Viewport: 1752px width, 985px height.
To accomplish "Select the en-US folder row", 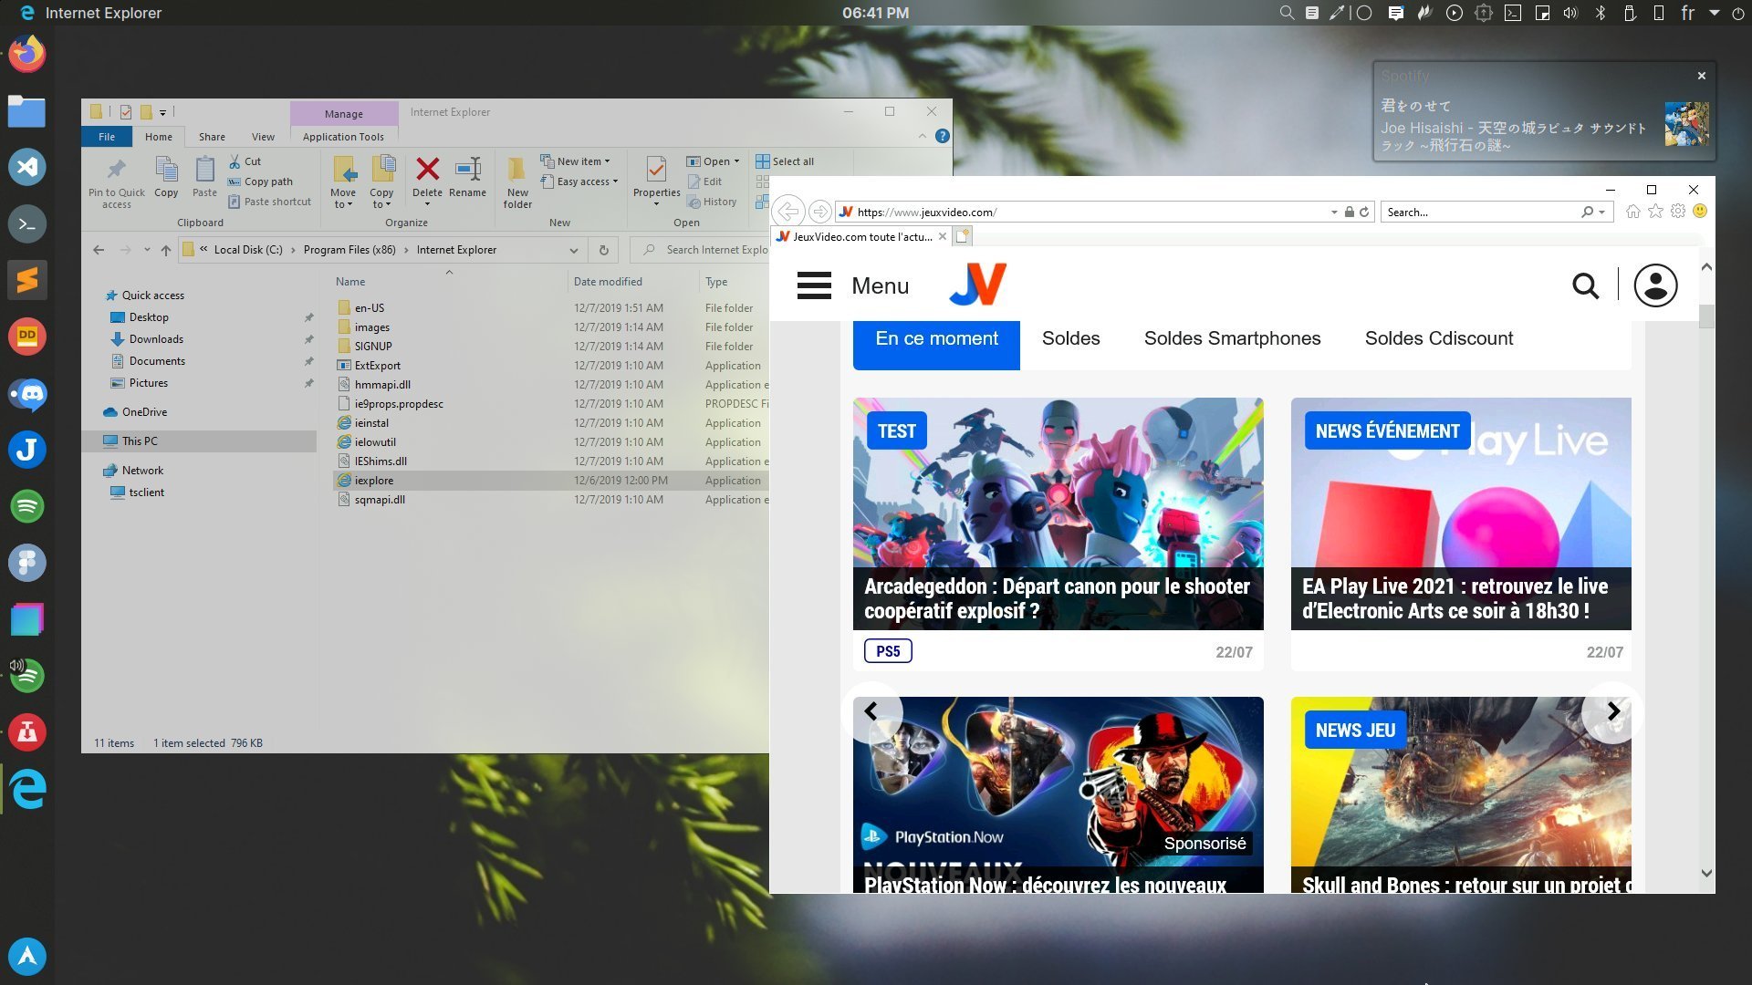I will tap(551, 308).
